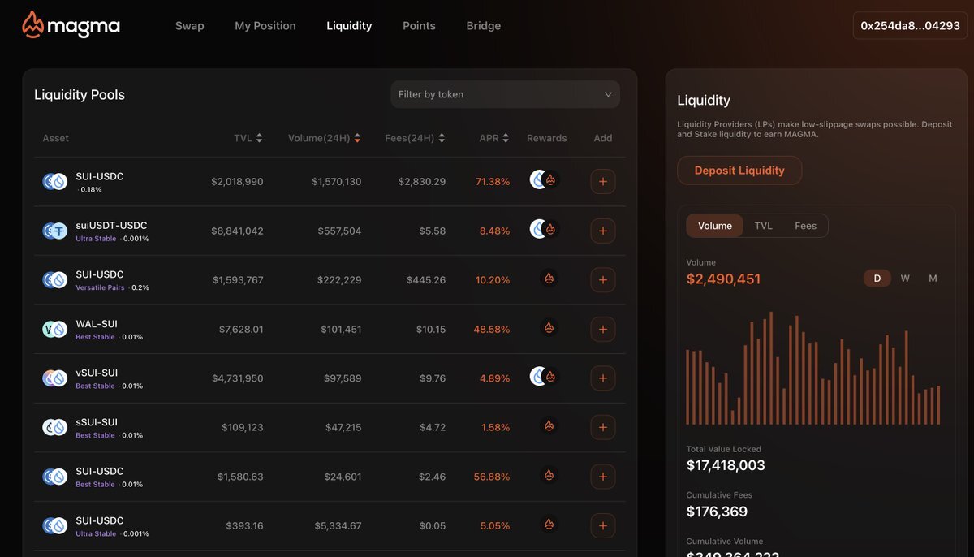974x557 pixels.
Task: Open the Liquidity navigation item
Action: [x=349, y=26]
